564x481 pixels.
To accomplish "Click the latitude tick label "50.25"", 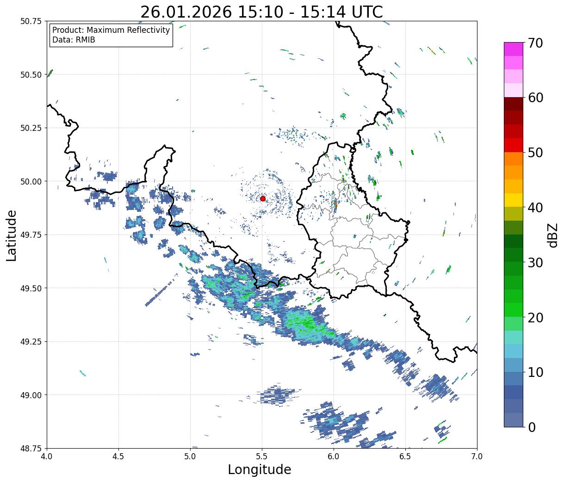I will point(31,128).
